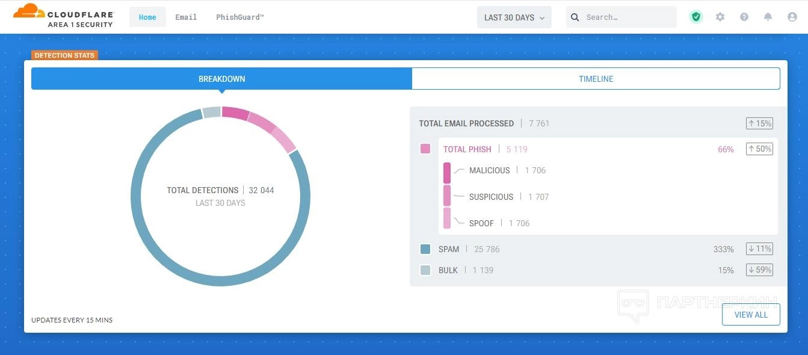Click the 7 761 processed email count
The width and height of the screenshot is (808, 355).
[x=539, y=123]
